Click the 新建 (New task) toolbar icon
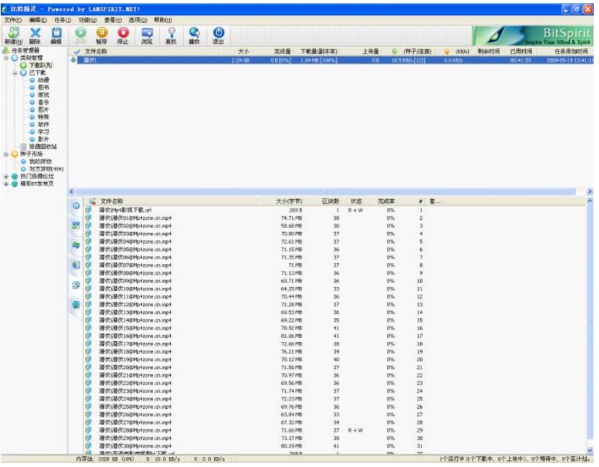Viewport: 599px width, 467px height. coord(14,32)
